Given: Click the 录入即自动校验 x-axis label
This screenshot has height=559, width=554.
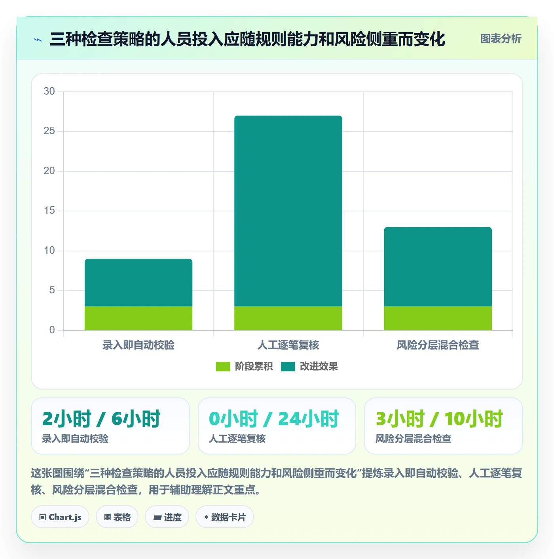Looking at the screenshot, I should (x=138, y=345).
